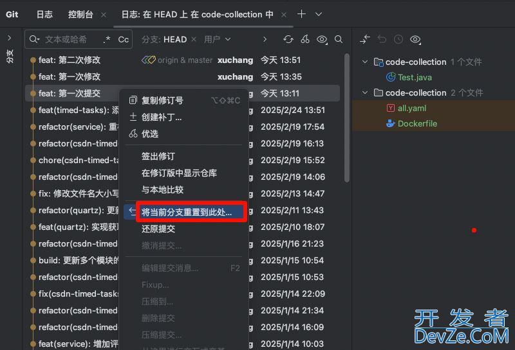This screenshot has width=515, height=350.
Task: Open the tab list dropdown chevron
Action: point(318,14)
